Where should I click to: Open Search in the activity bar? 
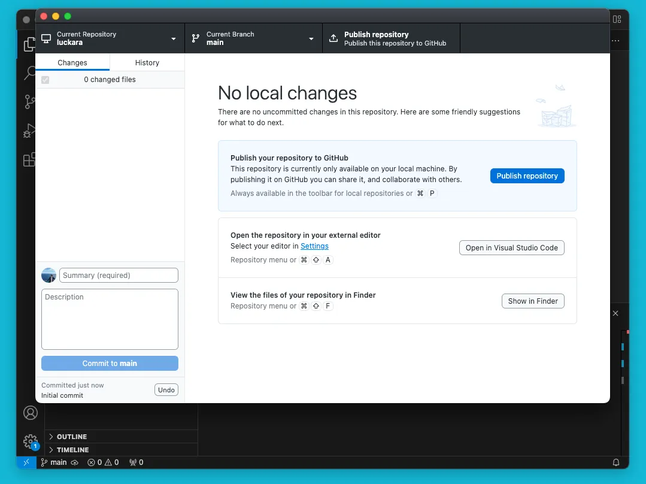[x=29, y=73]
